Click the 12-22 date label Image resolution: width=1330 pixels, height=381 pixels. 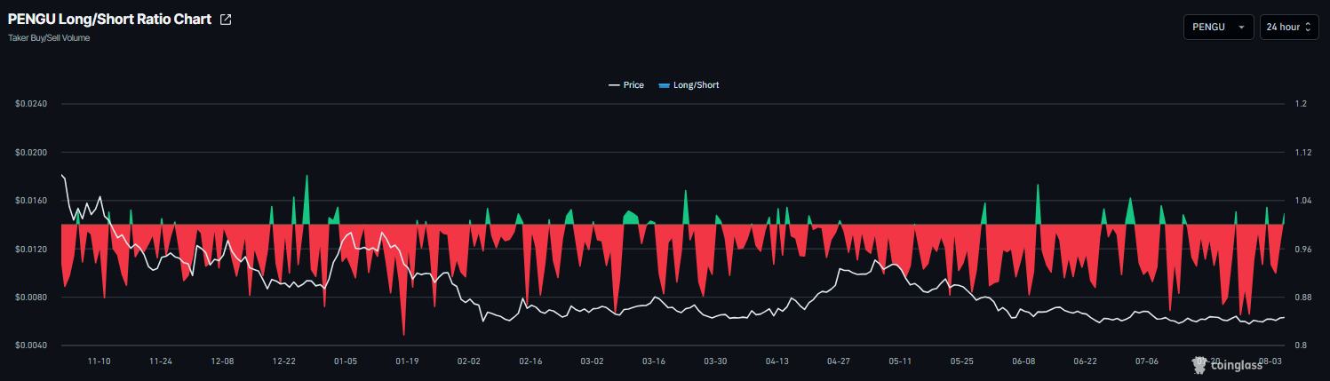click(284, 361)
